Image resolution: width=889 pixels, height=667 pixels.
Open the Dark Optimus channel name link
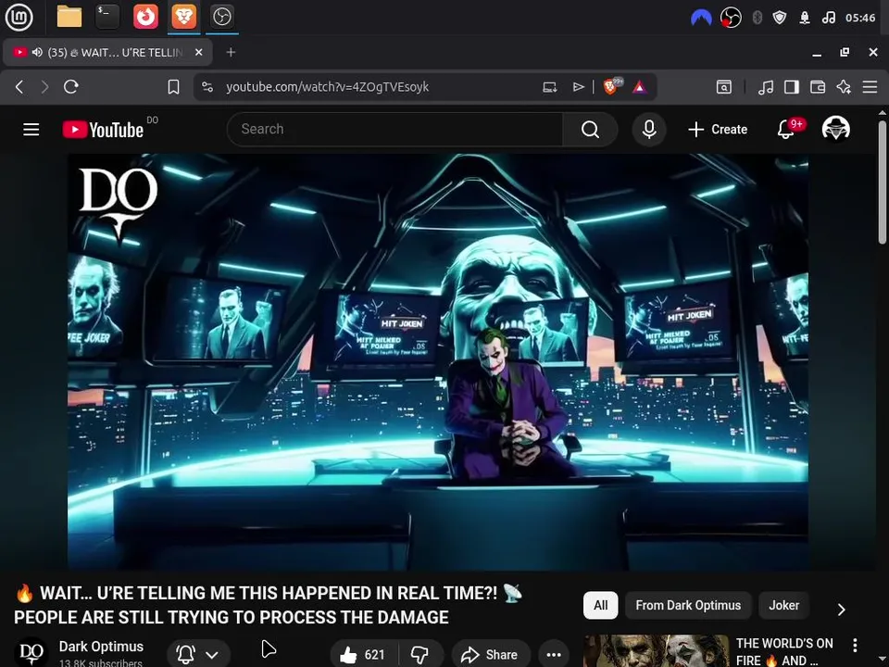click(101, 647)
